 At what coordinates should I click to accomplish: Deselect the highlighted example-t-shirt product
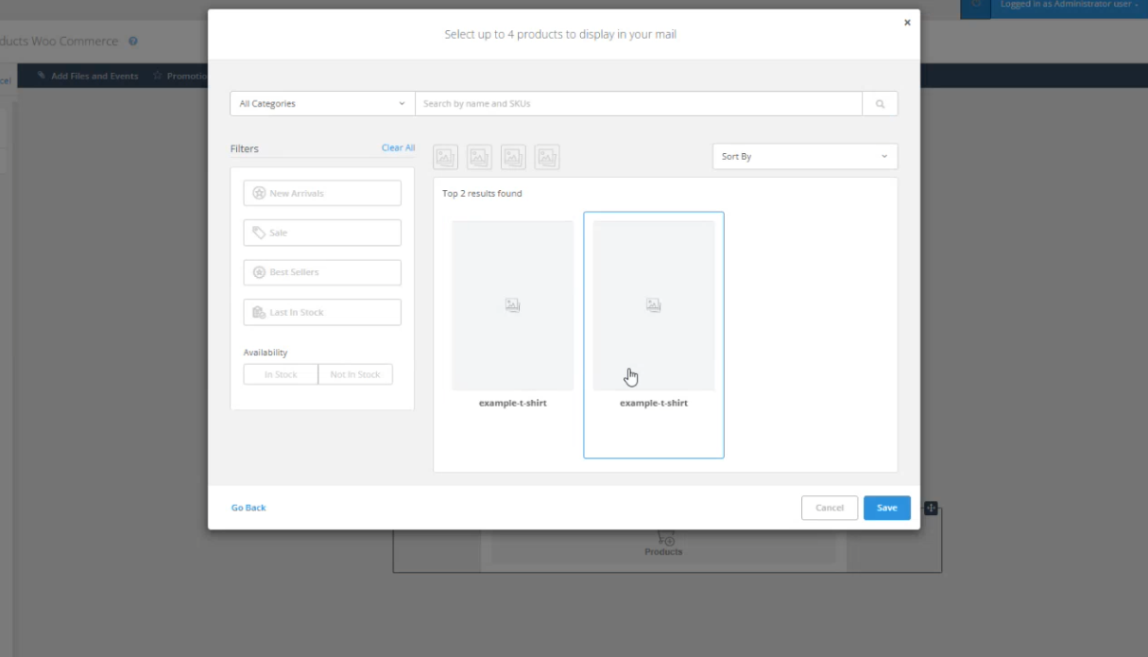coord(654,304)
